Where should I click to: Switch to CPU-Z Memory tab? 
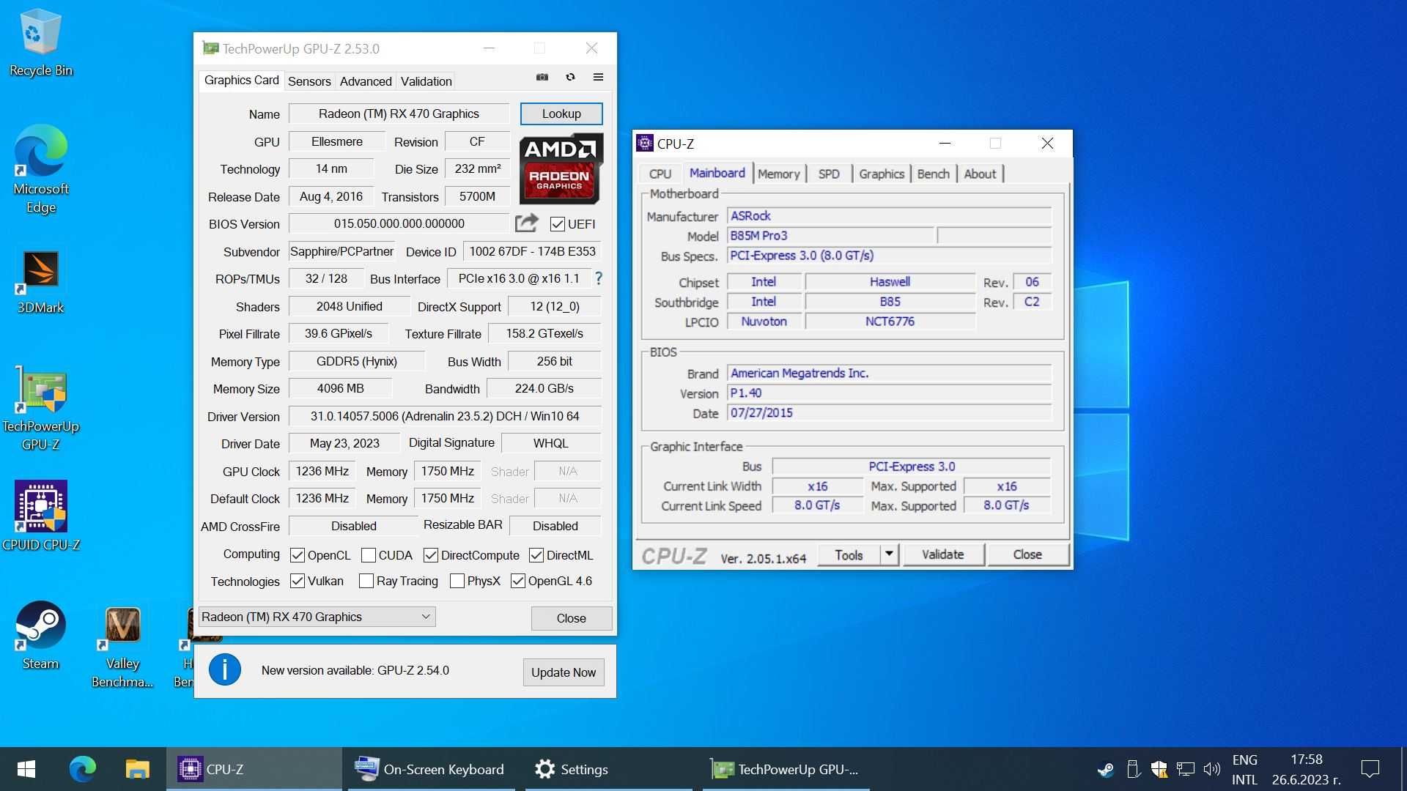tap(778, 174)
